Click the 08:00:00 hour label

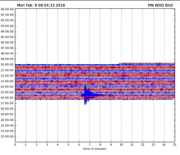pyautogui.click(x=7, y=53)
